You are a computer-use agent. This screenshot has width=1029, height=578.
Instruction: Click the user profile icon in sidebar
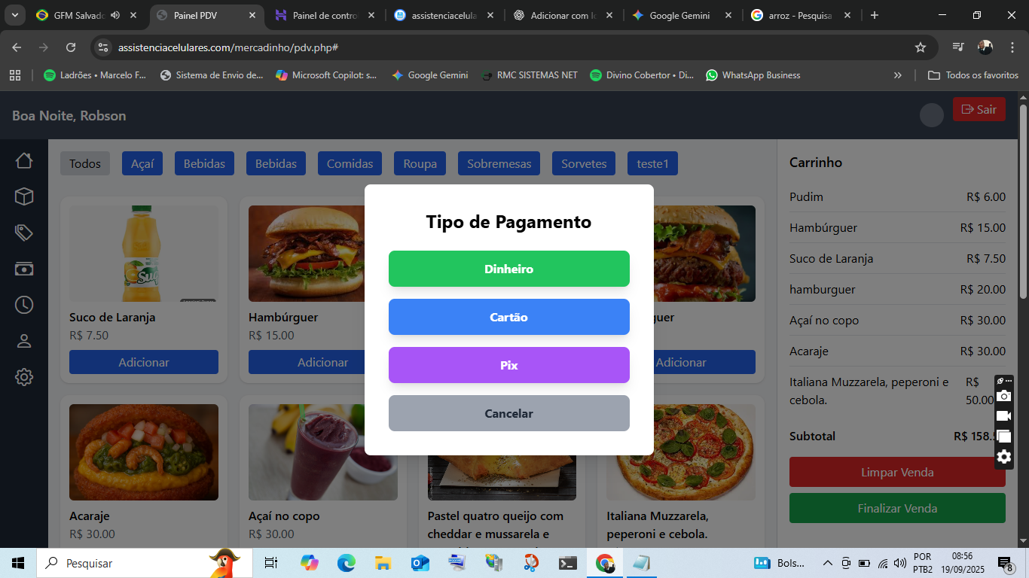pyautogui.click(x=24, y=341)
